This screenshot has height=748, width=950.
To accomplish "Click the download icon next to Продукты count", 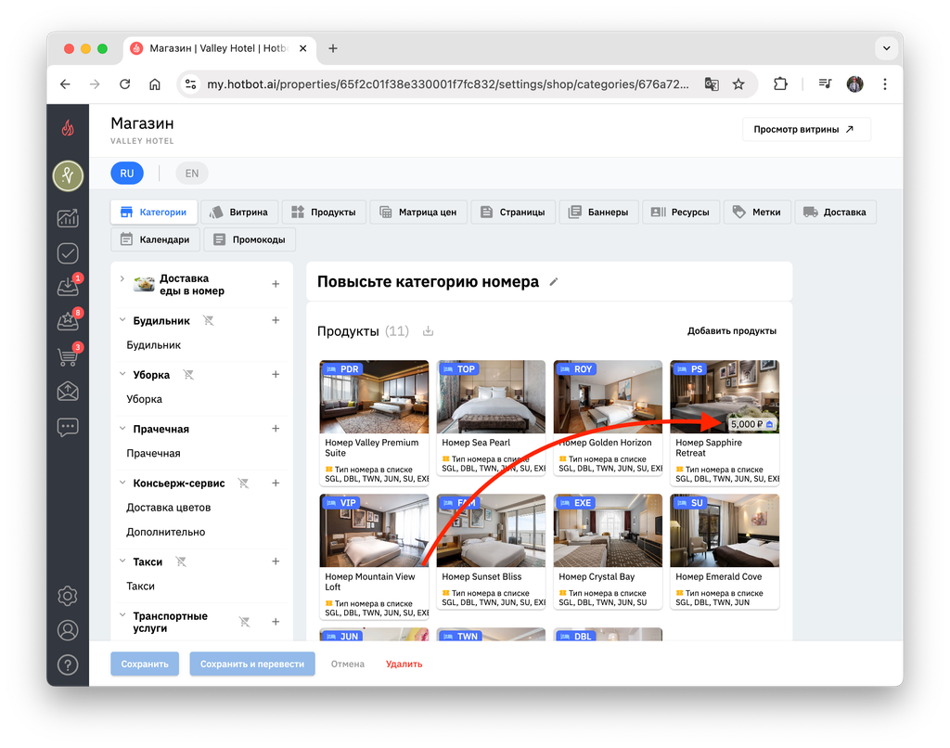I will click(429, 331).
